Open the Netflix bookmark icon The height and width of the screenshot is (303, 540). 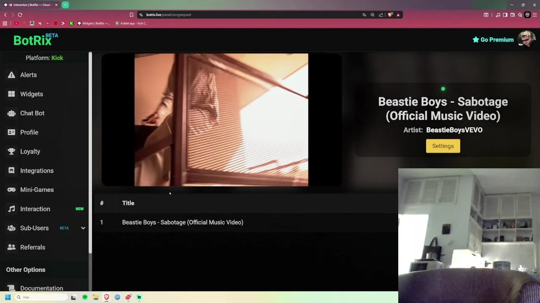pyautogui.click(x=55, y=23)
